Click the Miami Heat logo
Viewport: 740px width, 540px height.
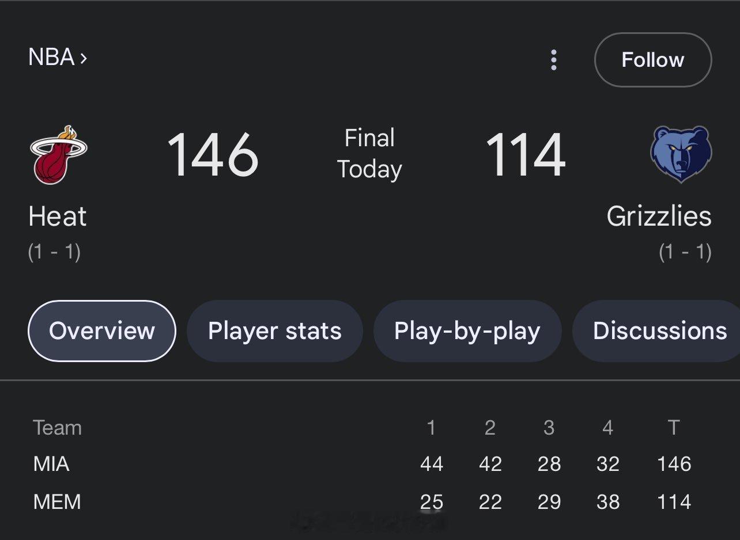point(58,155)
